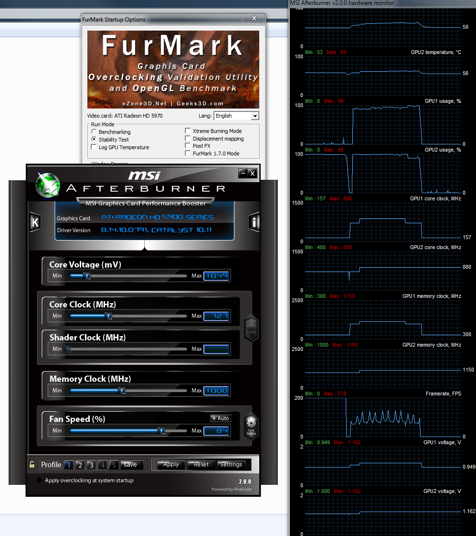Toggle the fan speed Auto button
Viewport: 476px width, 536px height.
(x=221, y=418)
